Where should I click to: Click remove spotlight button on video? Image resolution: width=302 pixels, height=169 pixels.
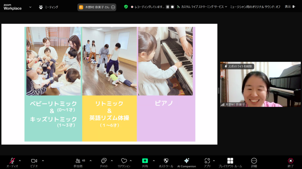tap(238, 66)
